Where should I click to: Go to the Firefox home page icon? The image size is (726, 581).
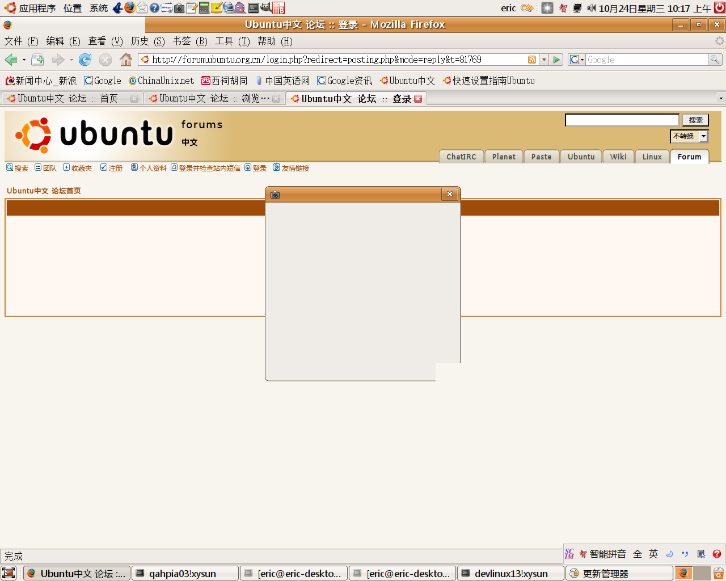[126, 60]
